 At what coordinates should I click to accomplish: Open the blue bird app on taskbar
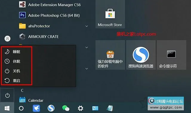tap(36, 108)
